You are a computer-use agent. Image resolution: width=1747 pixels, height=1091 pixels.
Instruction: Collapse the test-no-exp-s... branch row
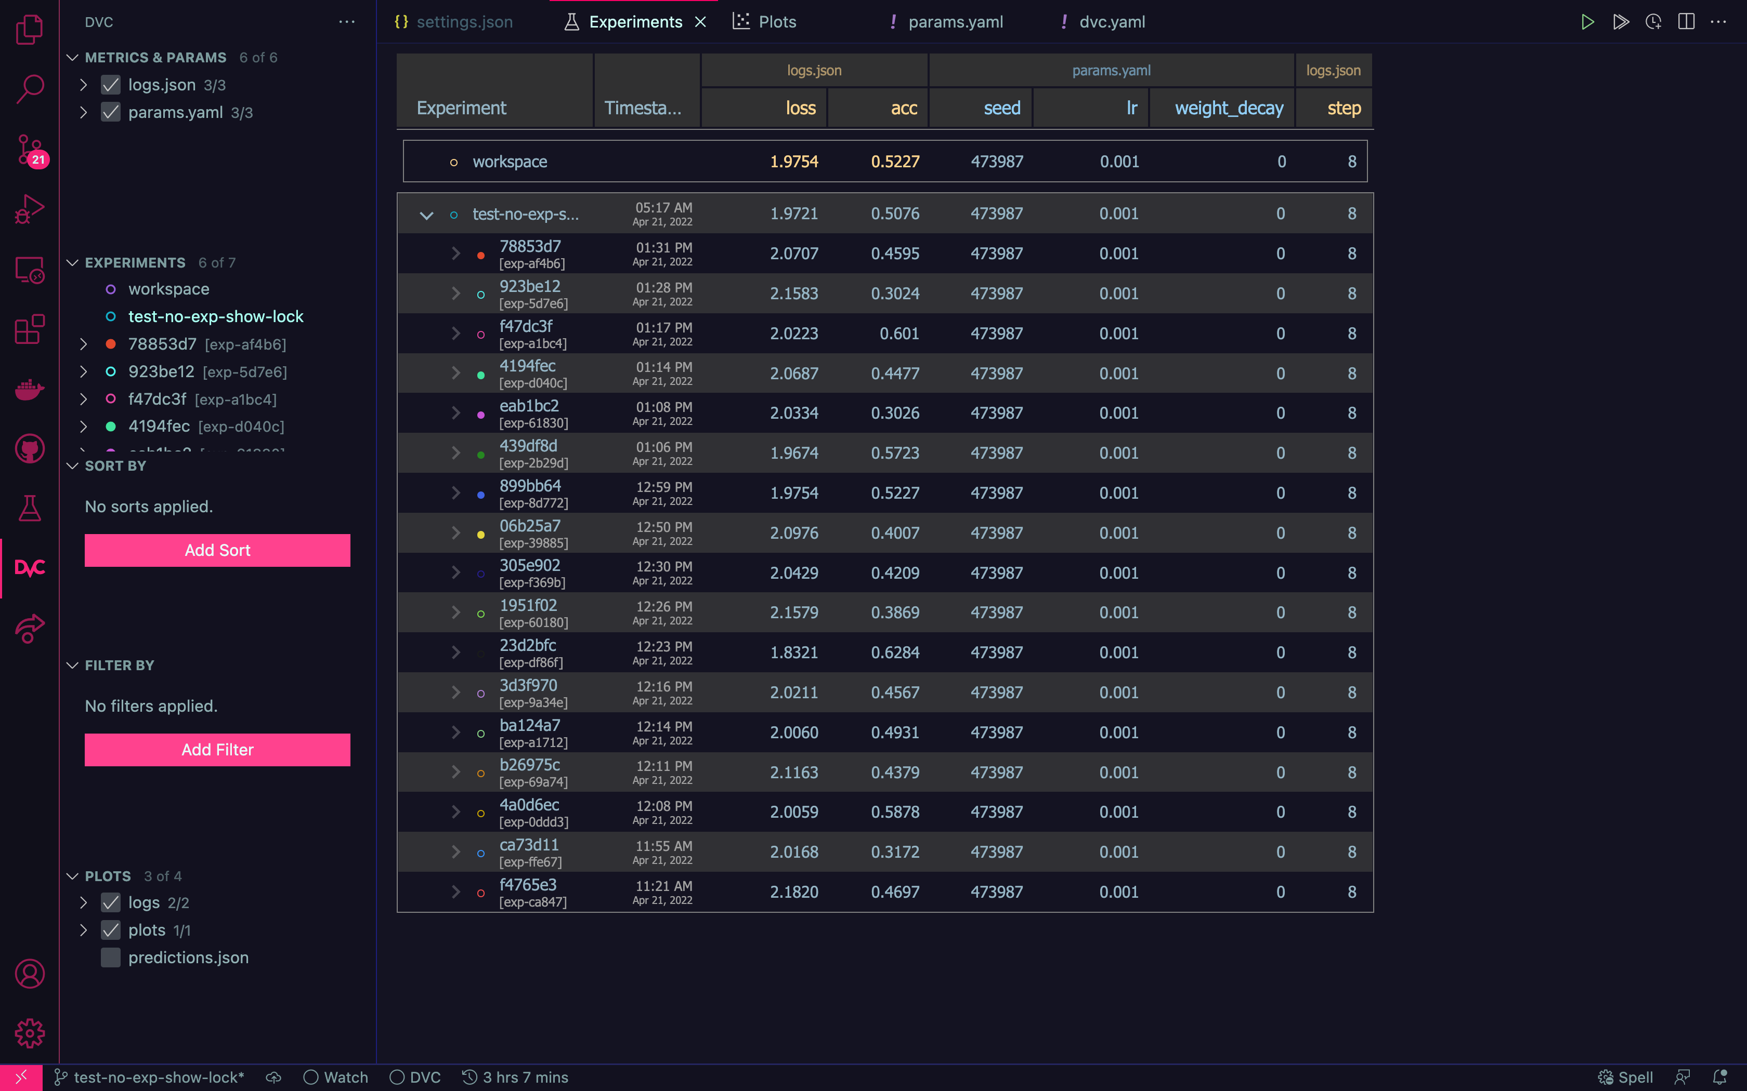click(427, 215)
